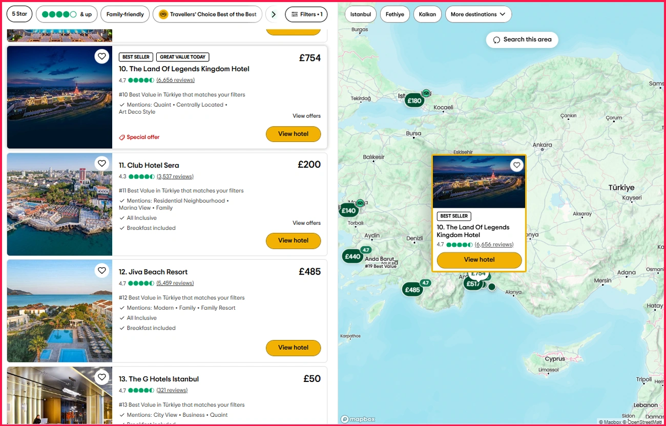Click heart icon on Jiva Beach Resort

click(102, 270)
